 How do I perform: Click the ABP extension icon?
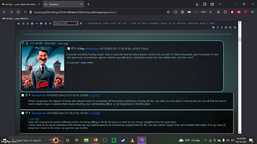(x=239, y=12)
